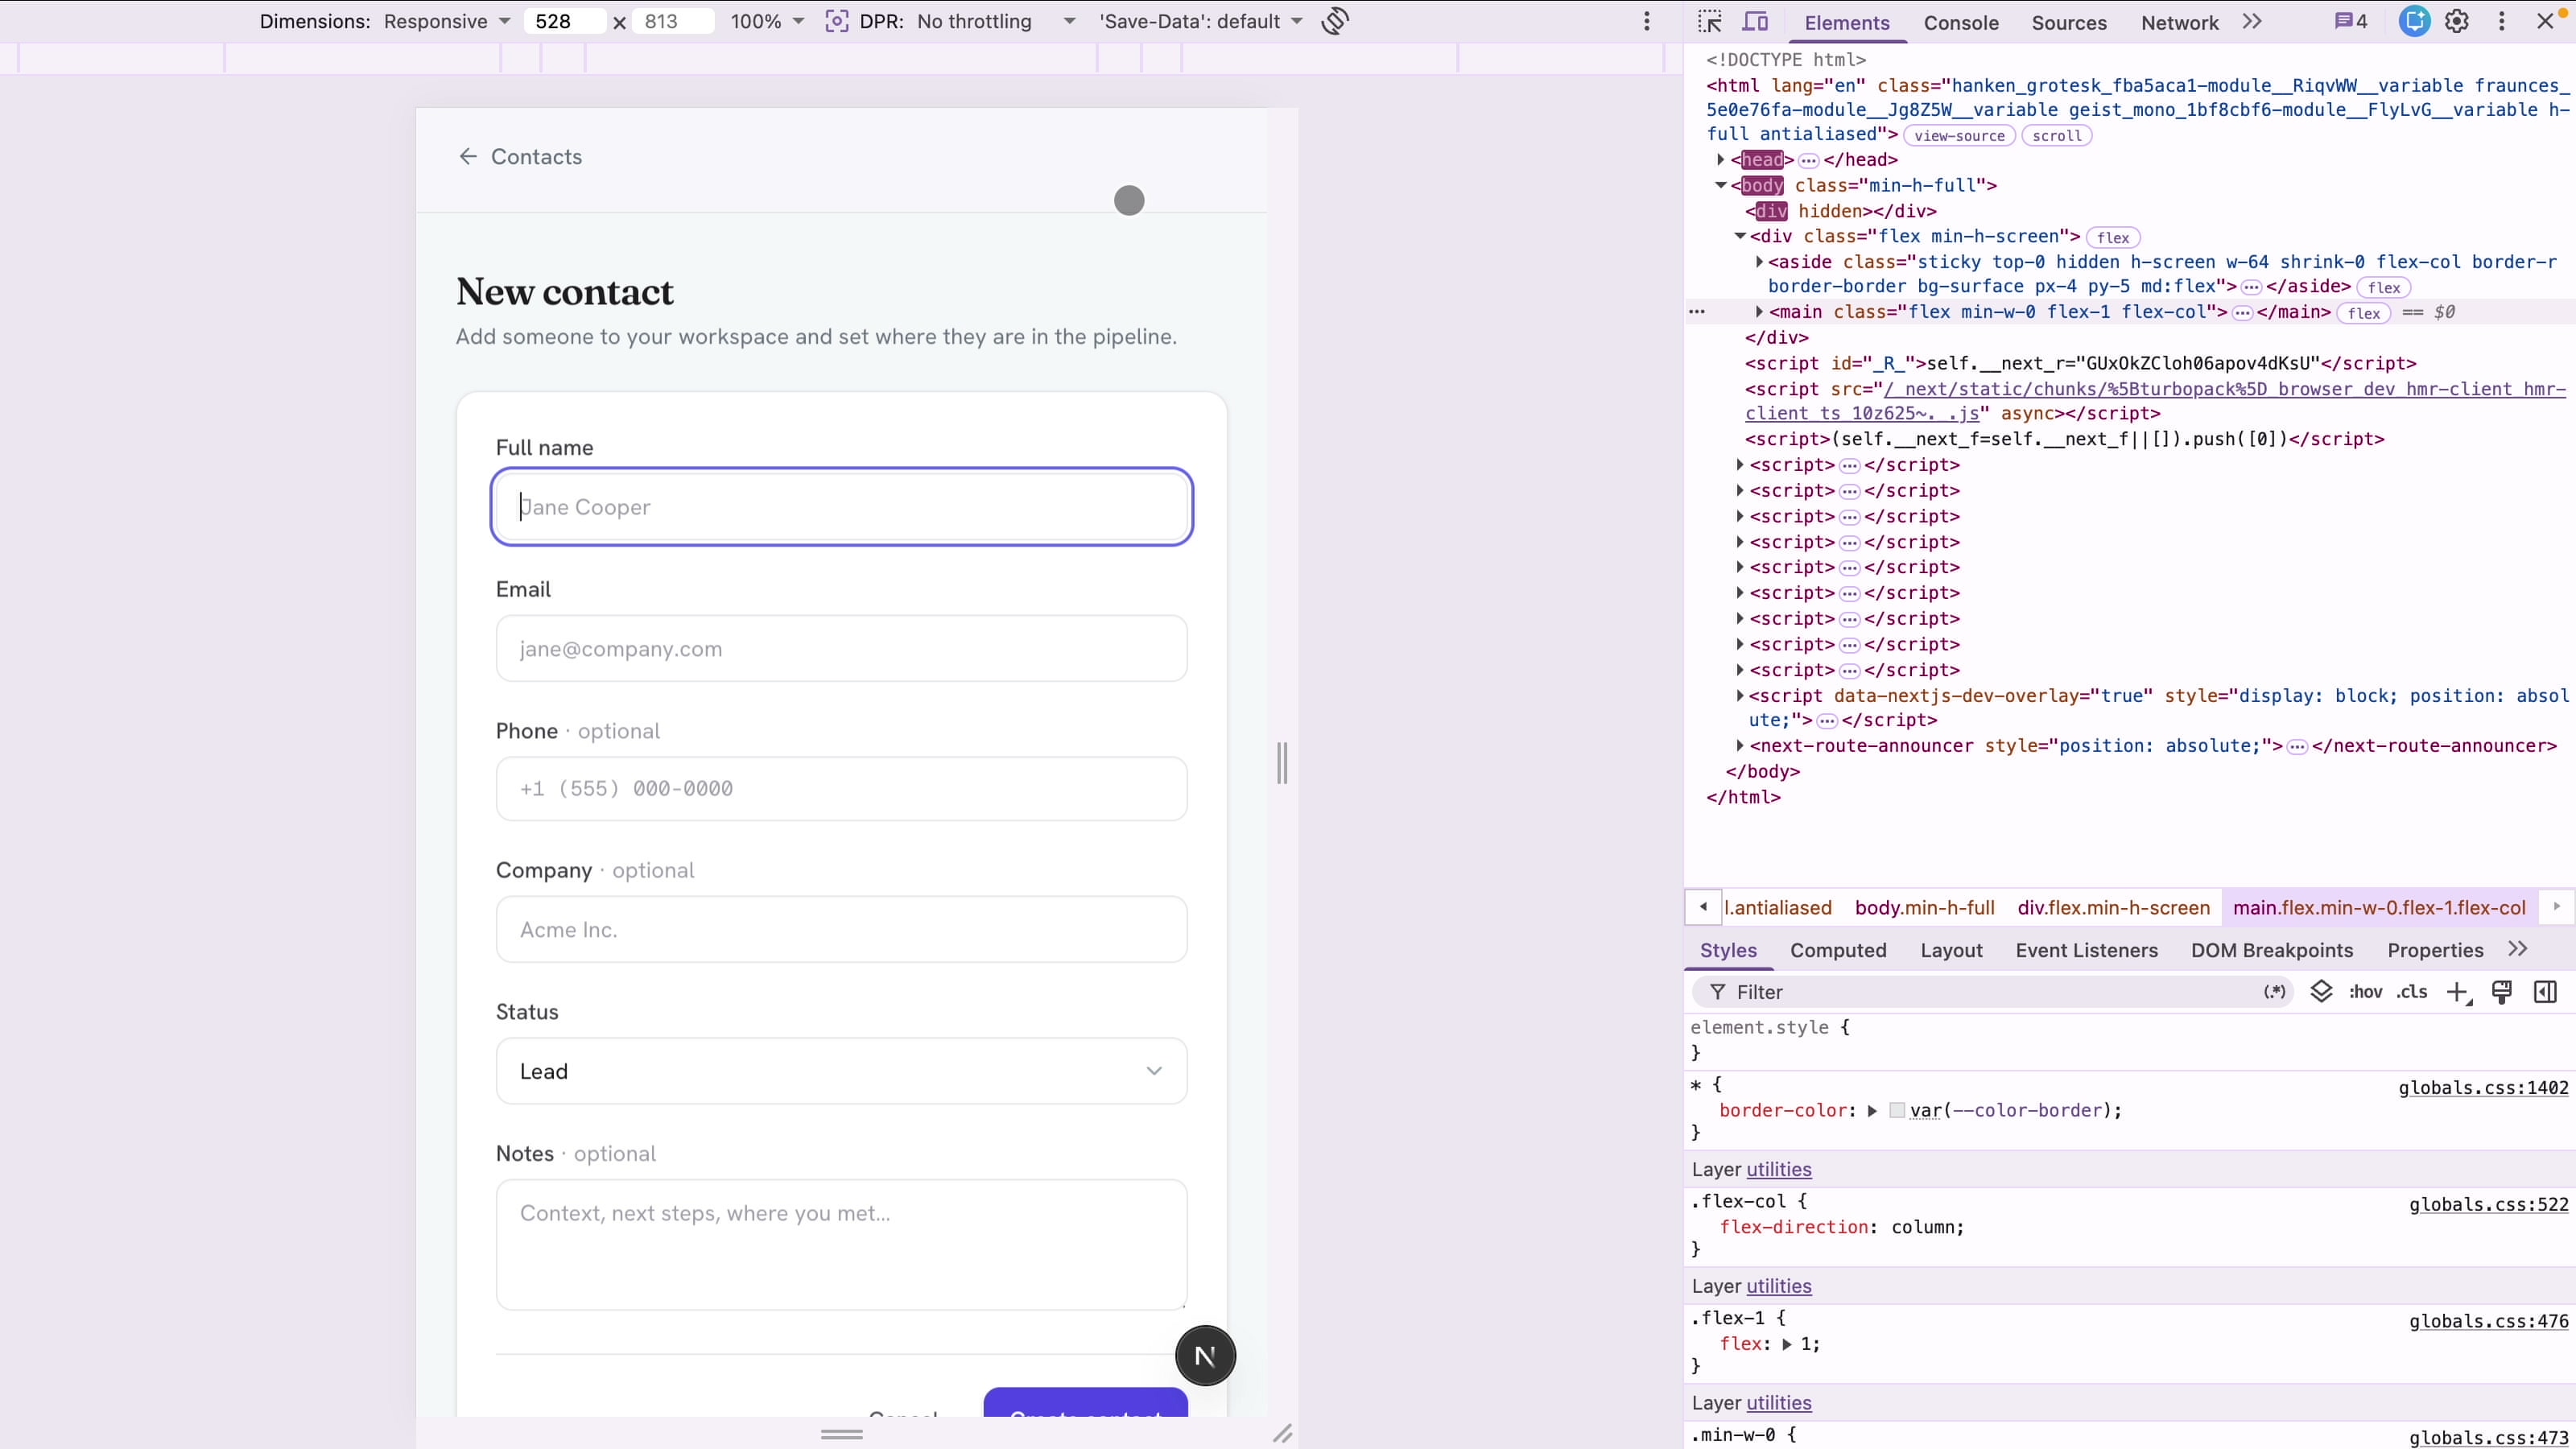Expand the main element node
The width and height of the screenshot is (2576, 1449).
point(1759,312)
